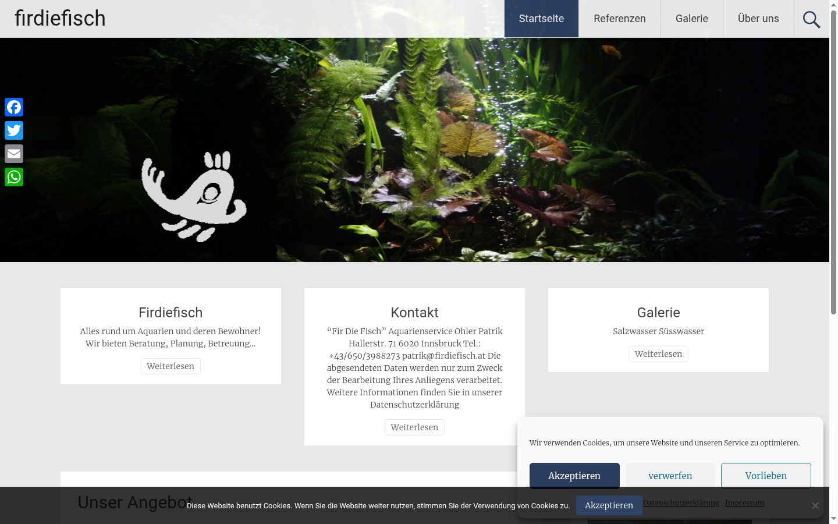
Task: Open the Impressum link
Action: click(744, 502)
